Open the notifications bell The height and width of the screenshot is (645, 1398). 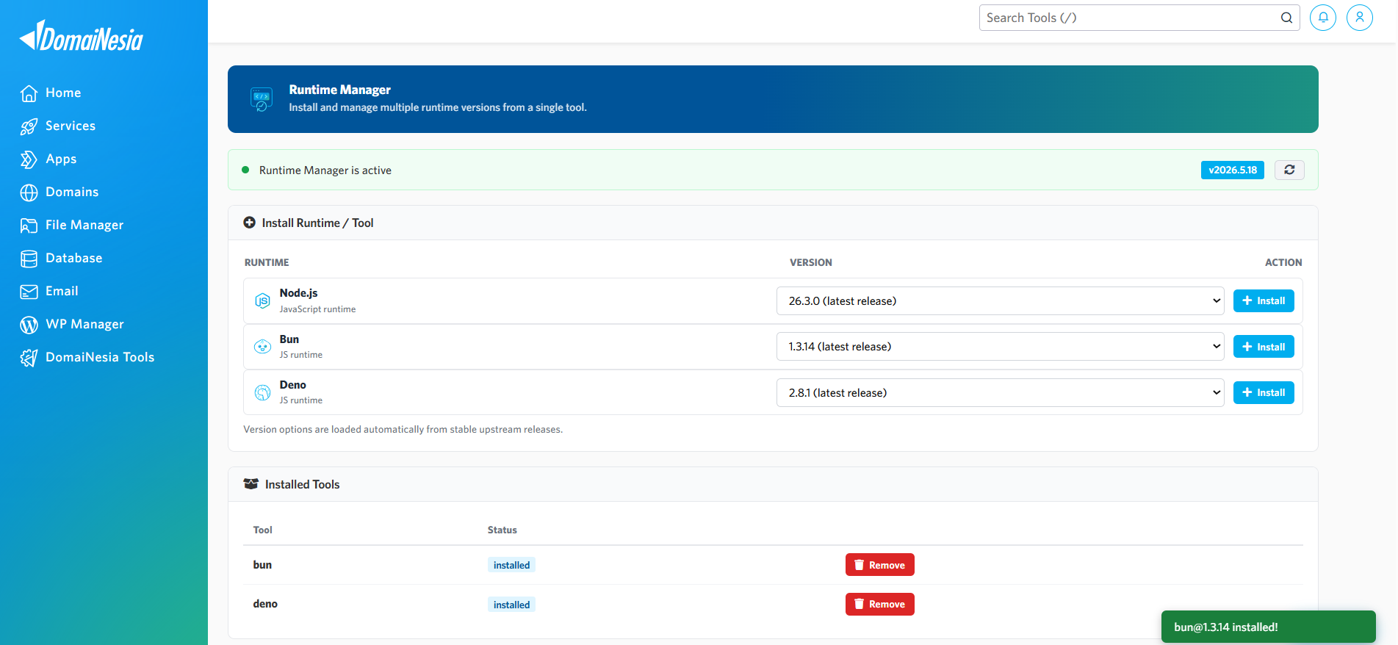click(1323, 18)
